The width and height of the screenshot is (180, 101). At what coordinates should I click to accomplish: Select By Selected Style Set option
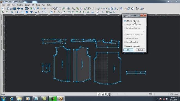(x=132, y=28)
